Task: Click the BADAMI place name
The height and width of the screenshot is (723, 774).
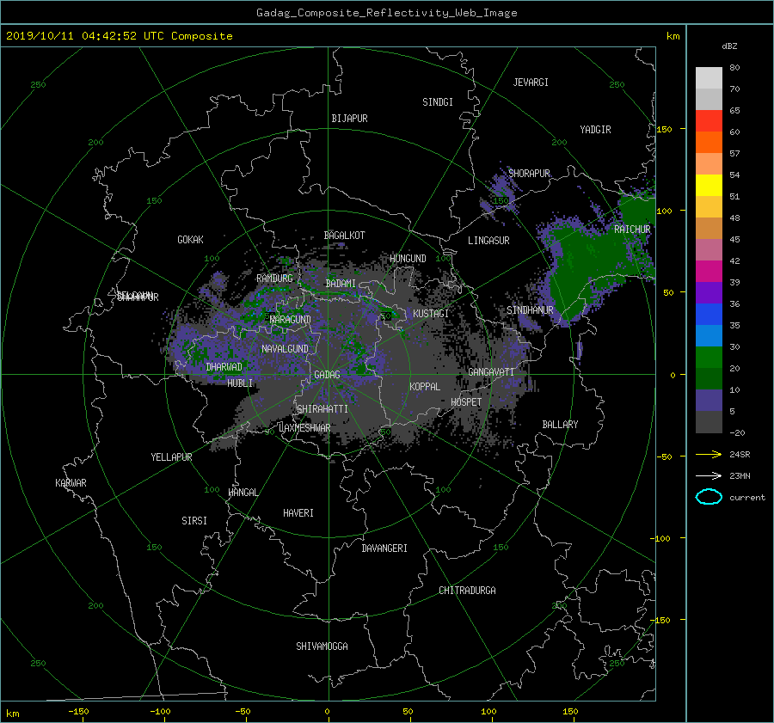Action: click(x=341, y=284)
